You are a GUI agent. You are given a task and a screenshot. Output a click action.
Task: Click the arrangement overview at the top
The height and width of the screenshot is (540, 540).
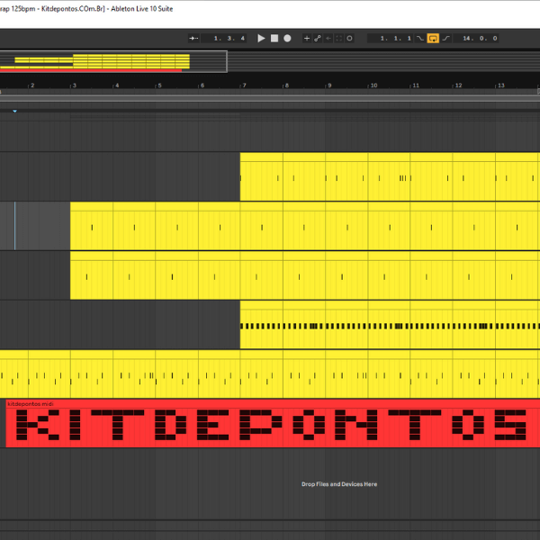(x=113, y=61)
